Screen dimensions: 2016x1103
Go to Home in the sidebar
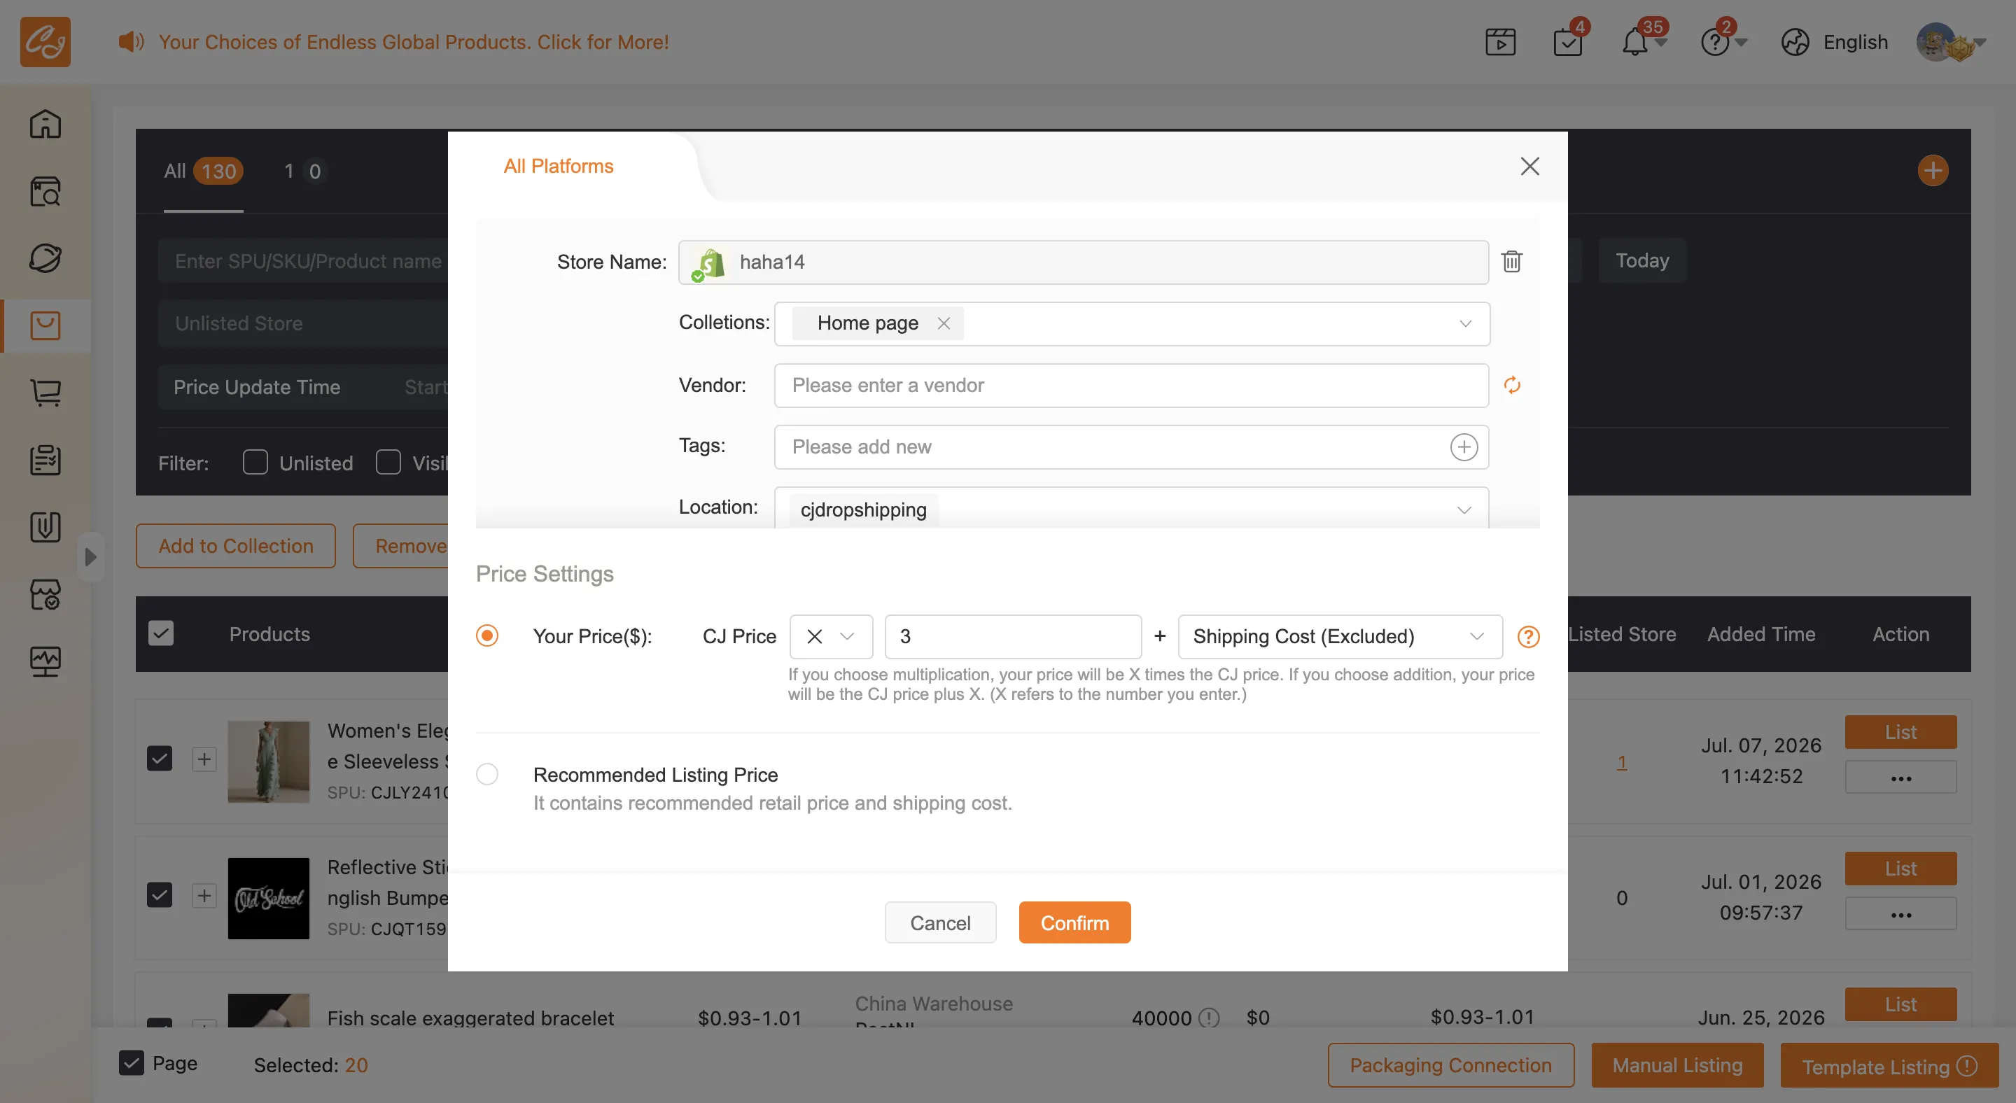click(45, 124)
